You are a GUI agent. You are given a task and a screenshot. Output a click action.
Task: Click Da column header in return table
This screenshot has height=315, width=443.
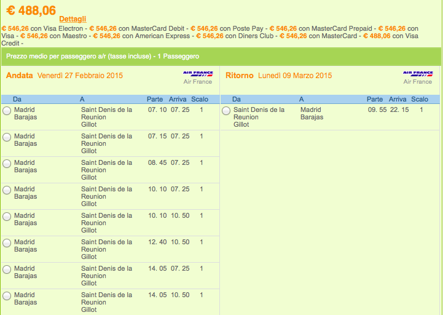pyautogui.click(x=237, y=99)
